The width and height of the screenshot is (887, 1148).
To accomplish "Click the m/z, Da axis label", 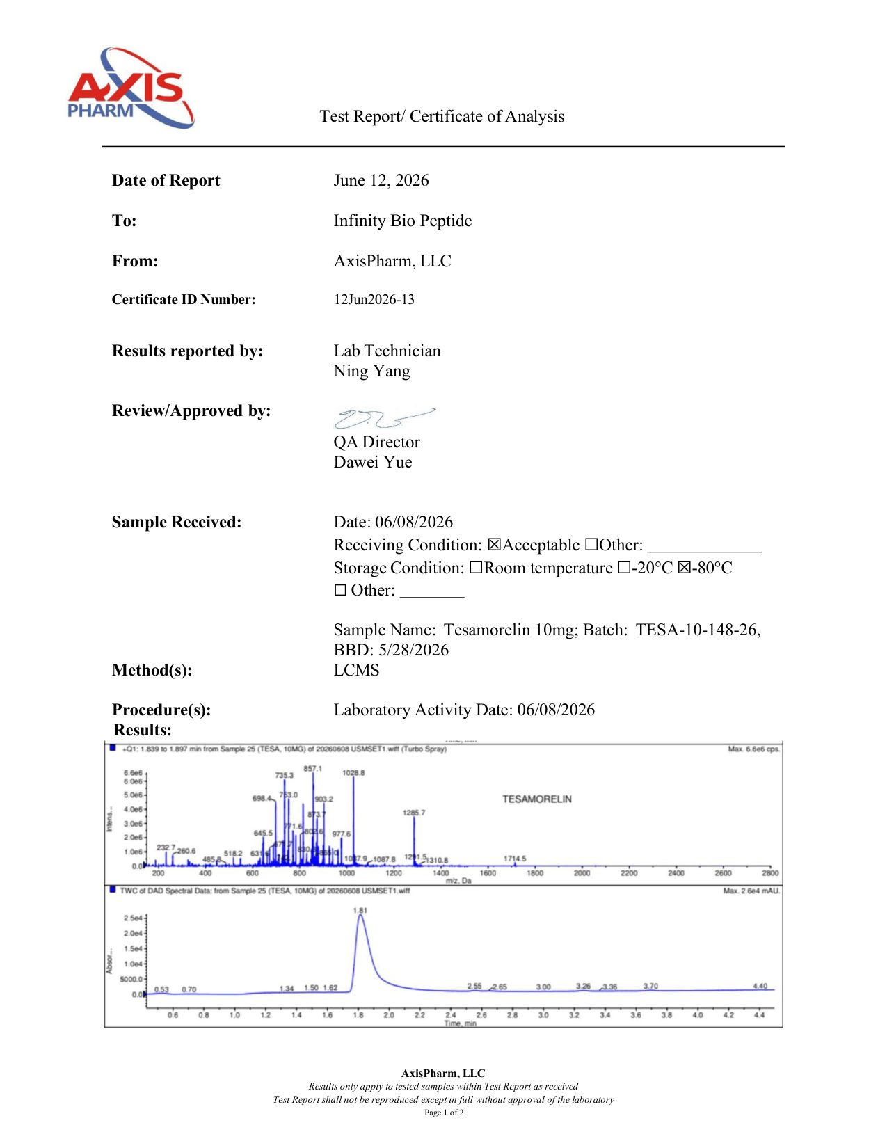I will tap(458, 880).
